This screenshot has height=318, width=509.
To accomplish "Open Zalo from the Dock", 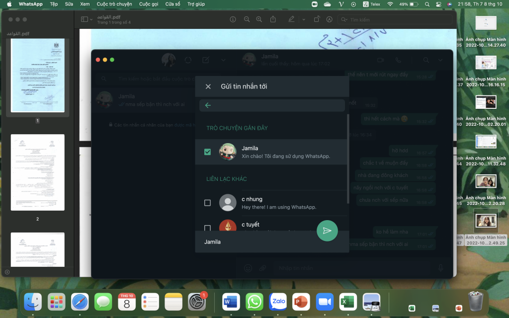I will 278,302.
